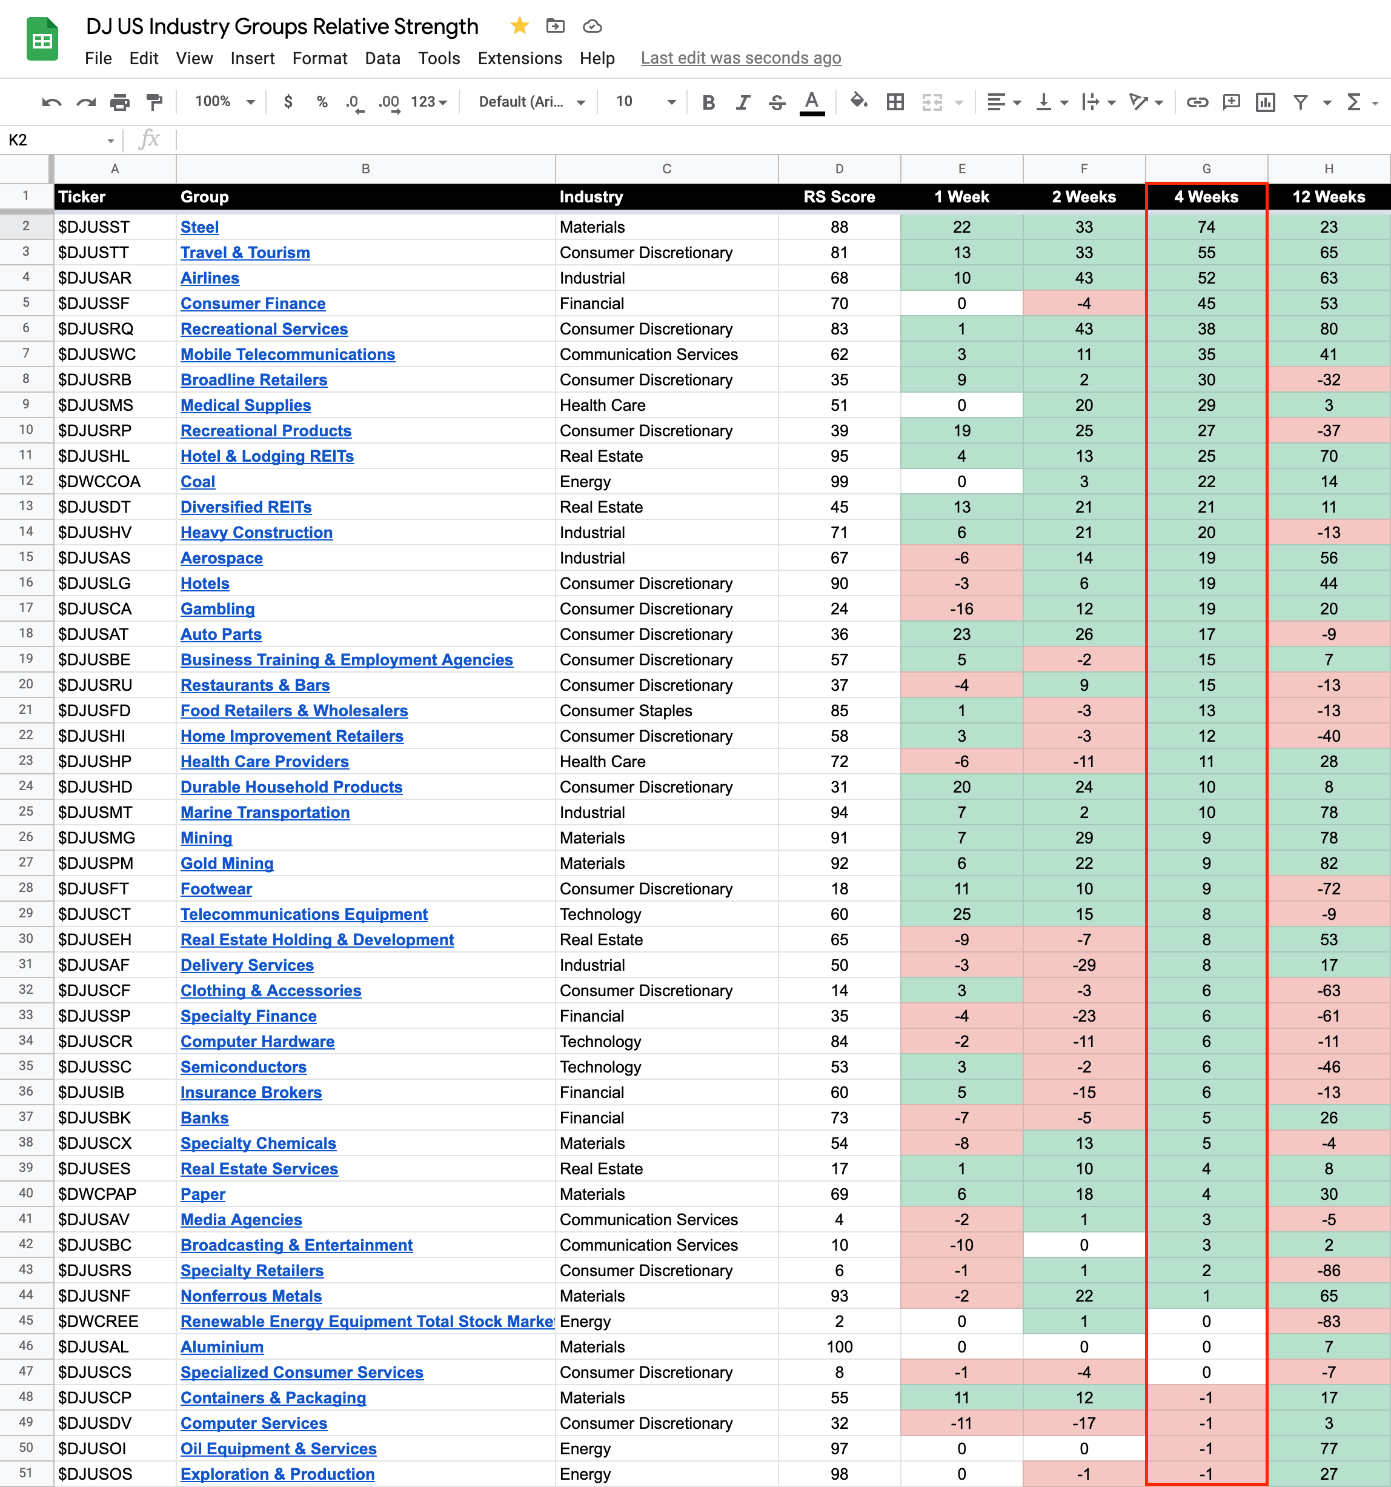Open the fill color picker
1391x1487 pixels.
click(x=858, y=101)
